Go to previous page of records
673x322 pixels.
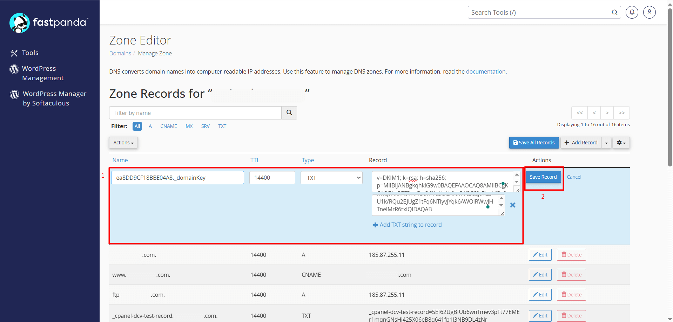point(594,113)
